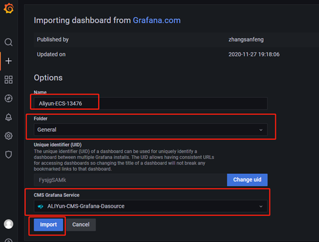The height and width of the screenshot is (242, 319).
Task: Click the Cancel button
Action: 81,225
